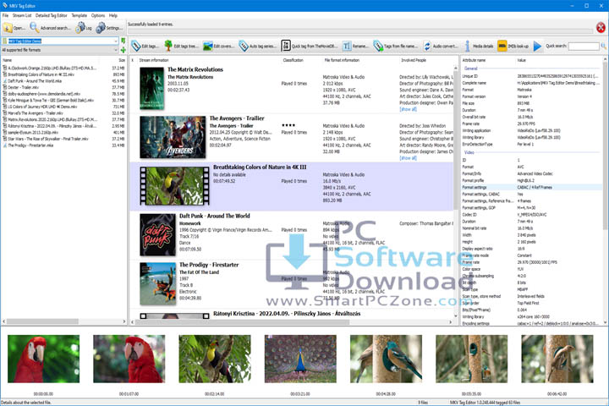609x406 pixels.
Task: Click Involved People column header
Action: click(x=414, y=60)
